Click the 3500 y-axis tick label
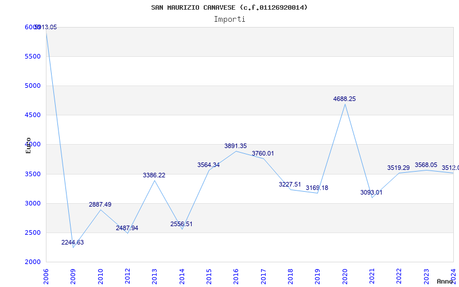 [33, 174]
